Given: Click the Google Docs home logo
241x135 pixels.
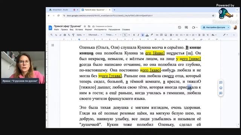Looking at the screenshot, I should point(50,28).
